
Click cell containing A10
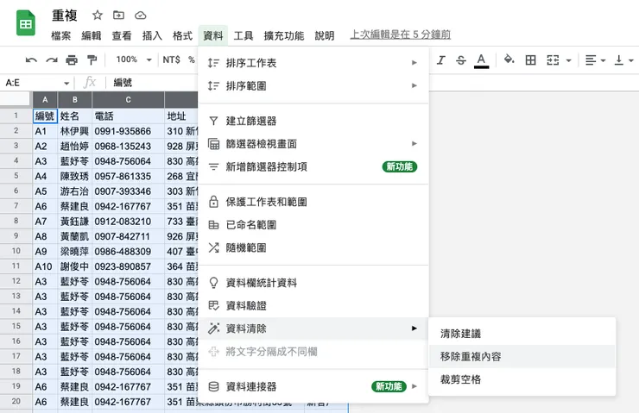point(45,266)
